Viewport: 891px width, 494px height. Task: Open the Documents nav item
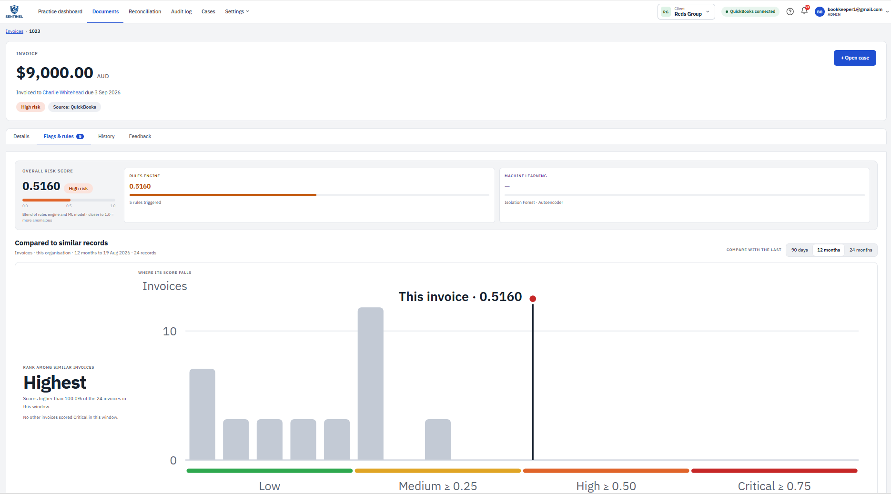click(105, 11)
